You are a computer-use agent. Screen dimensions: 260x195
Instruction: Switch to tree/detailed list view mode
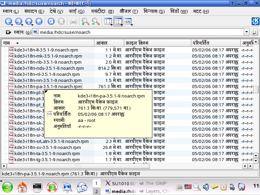tap(118, 21)
